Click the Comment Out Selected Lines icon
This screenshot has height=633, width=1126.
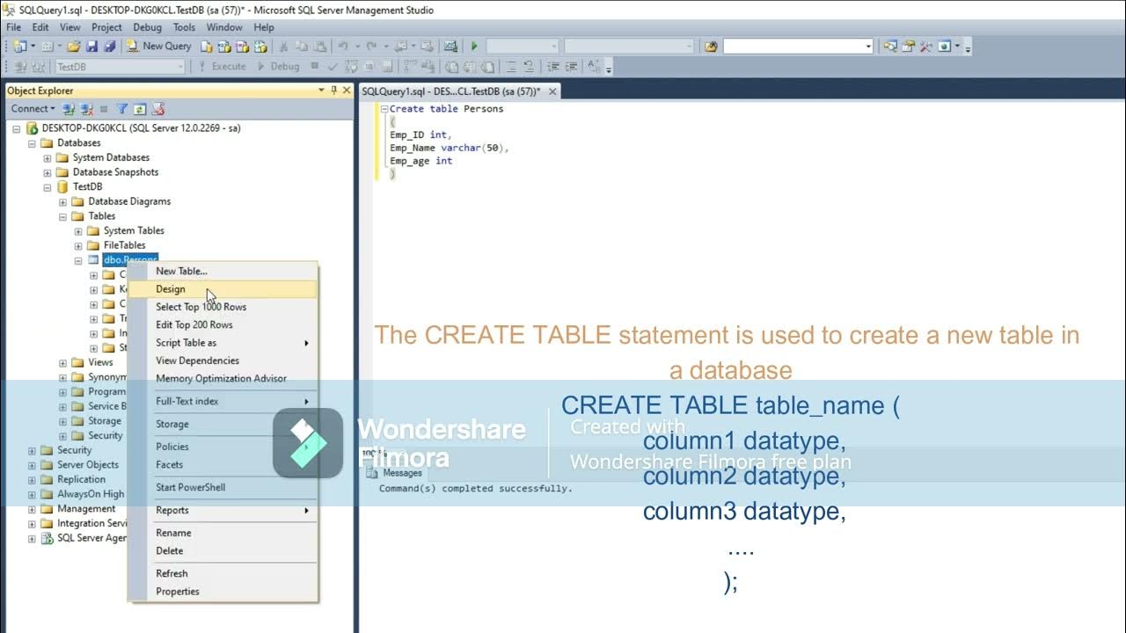point(510,66)
